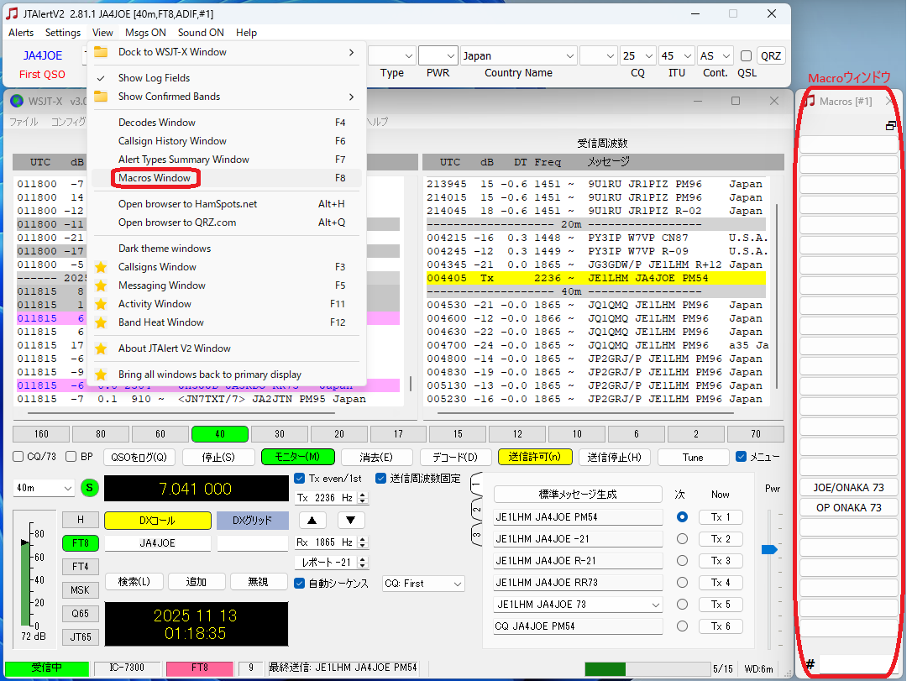Open the Japan country name dropdown
This screenshot has height=681, width=912.
point(517,56)
